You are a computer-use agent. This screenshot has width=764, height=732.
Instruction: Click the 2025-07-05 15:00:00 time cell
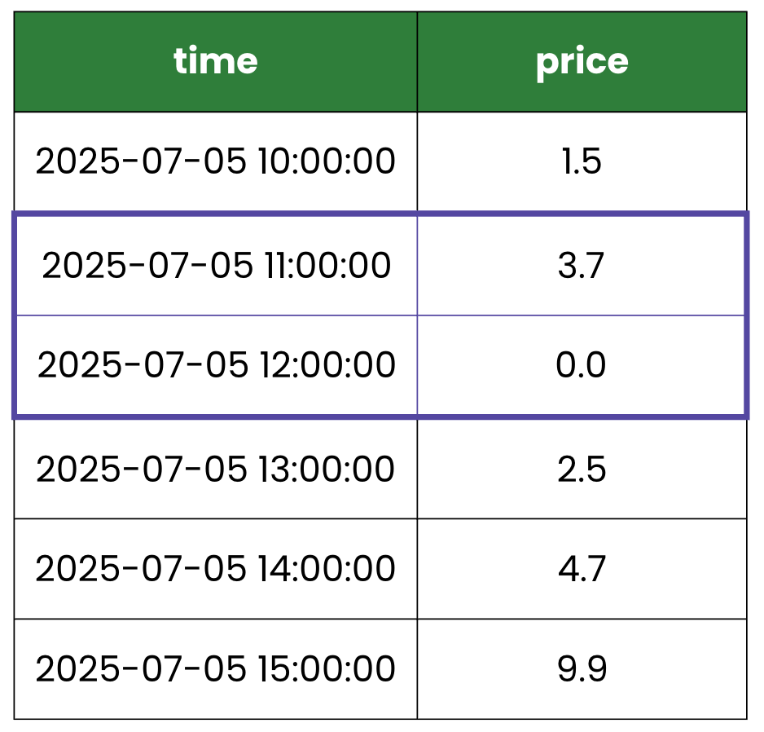215,669
